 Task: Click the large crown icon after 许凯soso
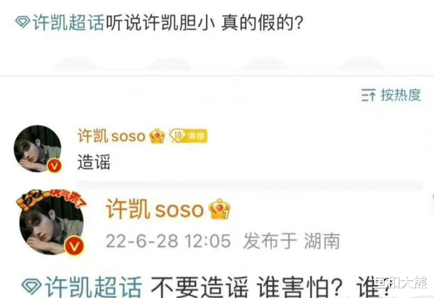point(220,209)
